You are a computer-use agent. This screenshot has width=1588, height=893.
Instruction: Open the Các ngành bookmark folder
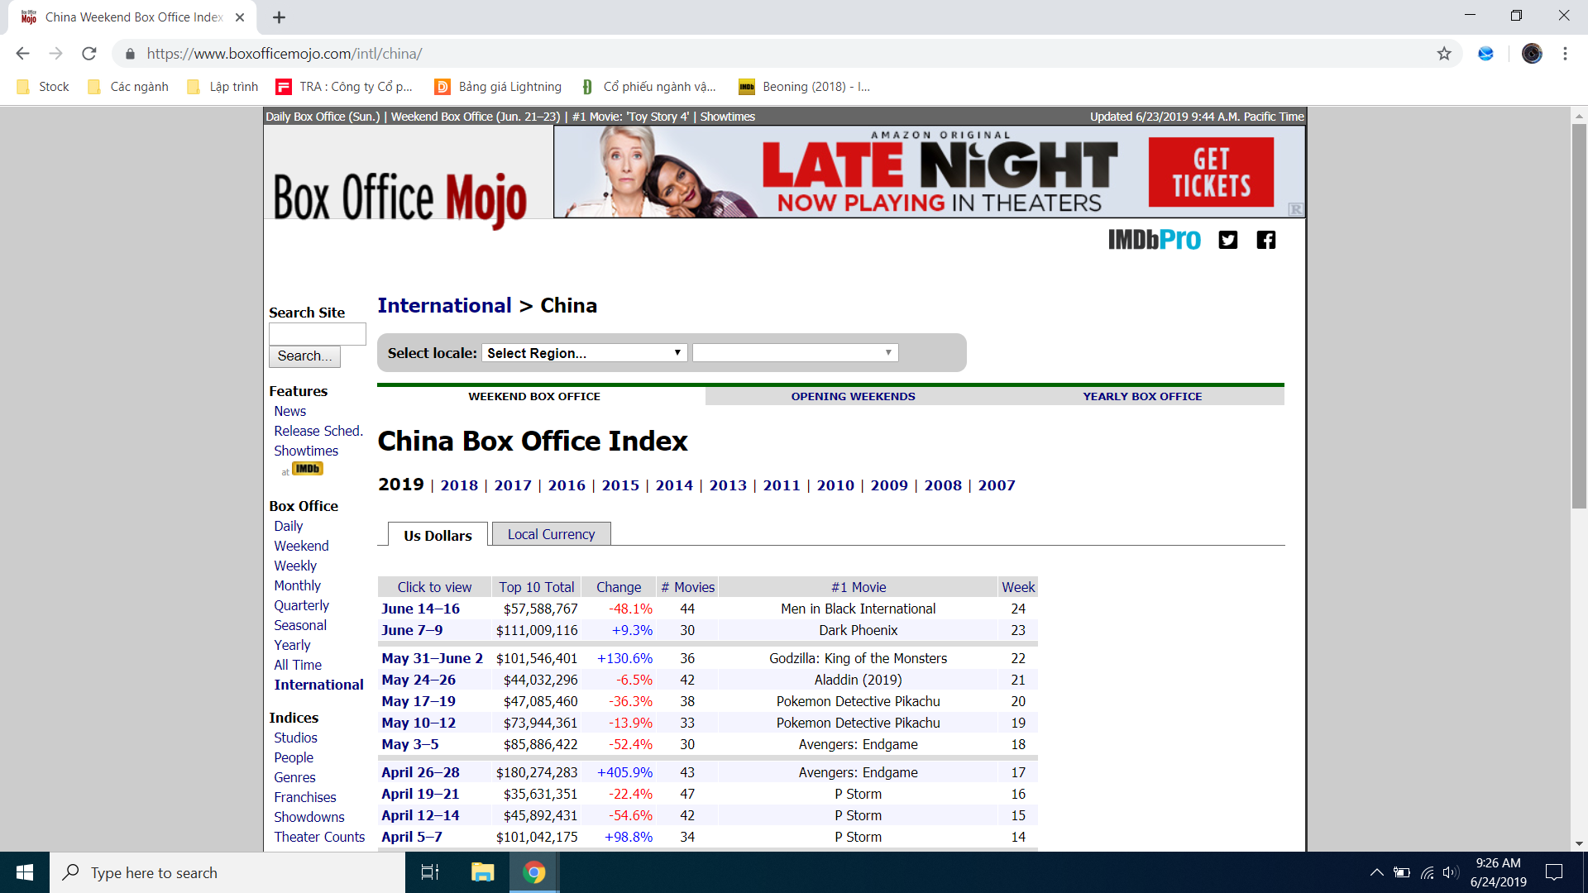pyautogui.click(x=128, y=87)
